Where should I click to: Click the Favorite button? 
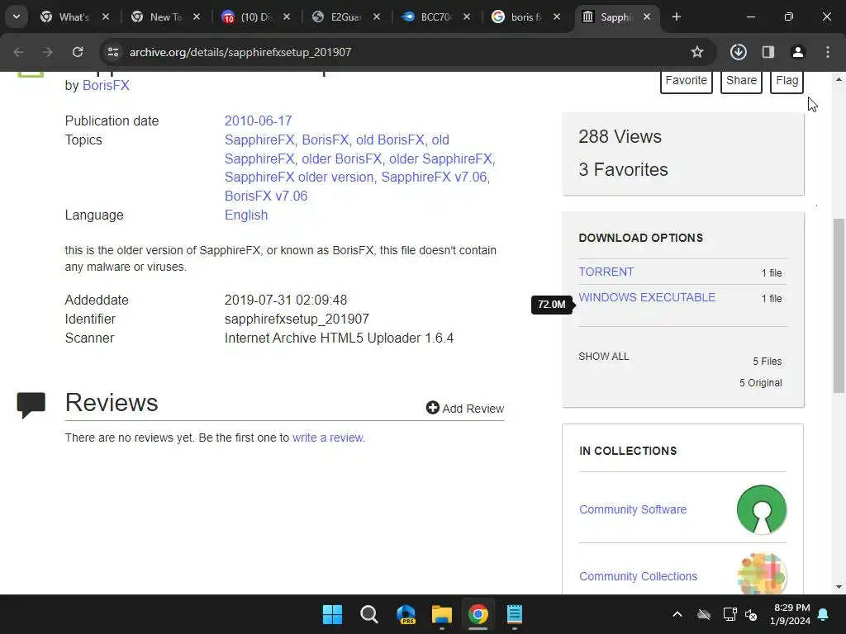tap(687, 80)
